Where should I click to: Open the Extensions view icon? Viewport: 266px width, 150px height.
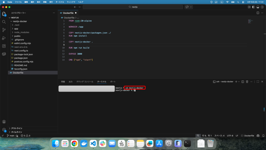[x=4, y=46]
